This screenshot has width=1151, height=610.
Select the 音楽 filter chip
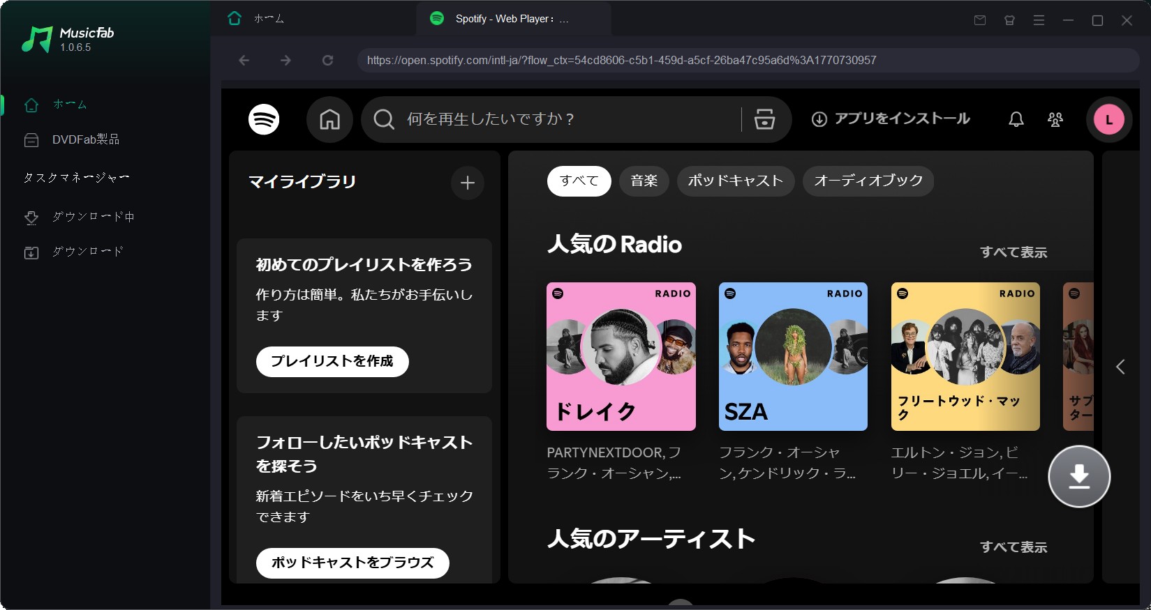coord(644,181)
